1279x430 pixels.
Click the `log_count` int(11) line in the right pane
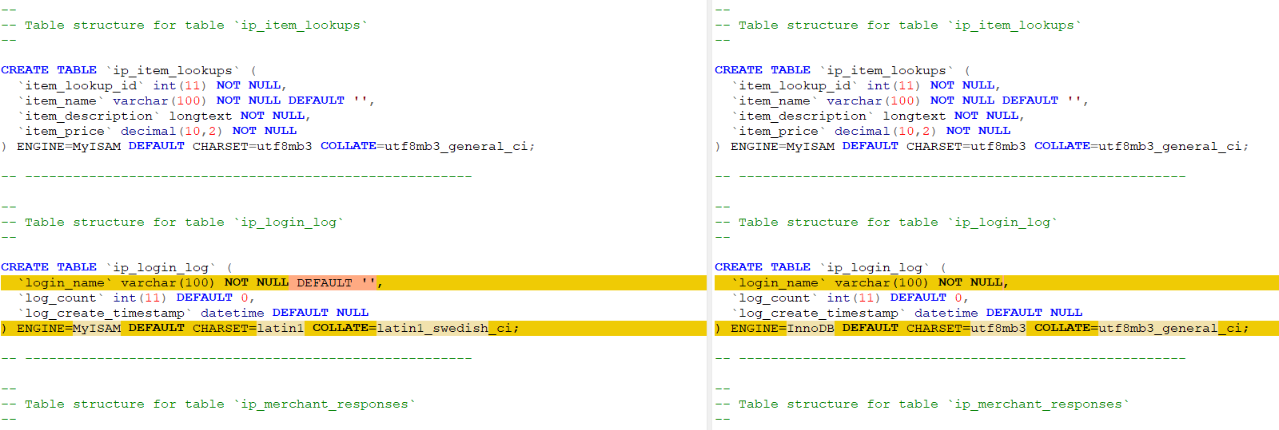click(851, 298)
